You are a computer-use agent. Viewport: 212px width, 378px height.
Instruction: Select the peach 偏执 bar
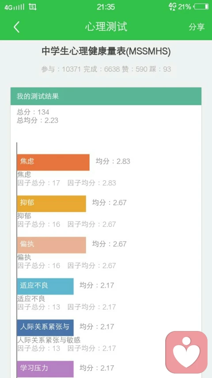click(x=51, y=245)
